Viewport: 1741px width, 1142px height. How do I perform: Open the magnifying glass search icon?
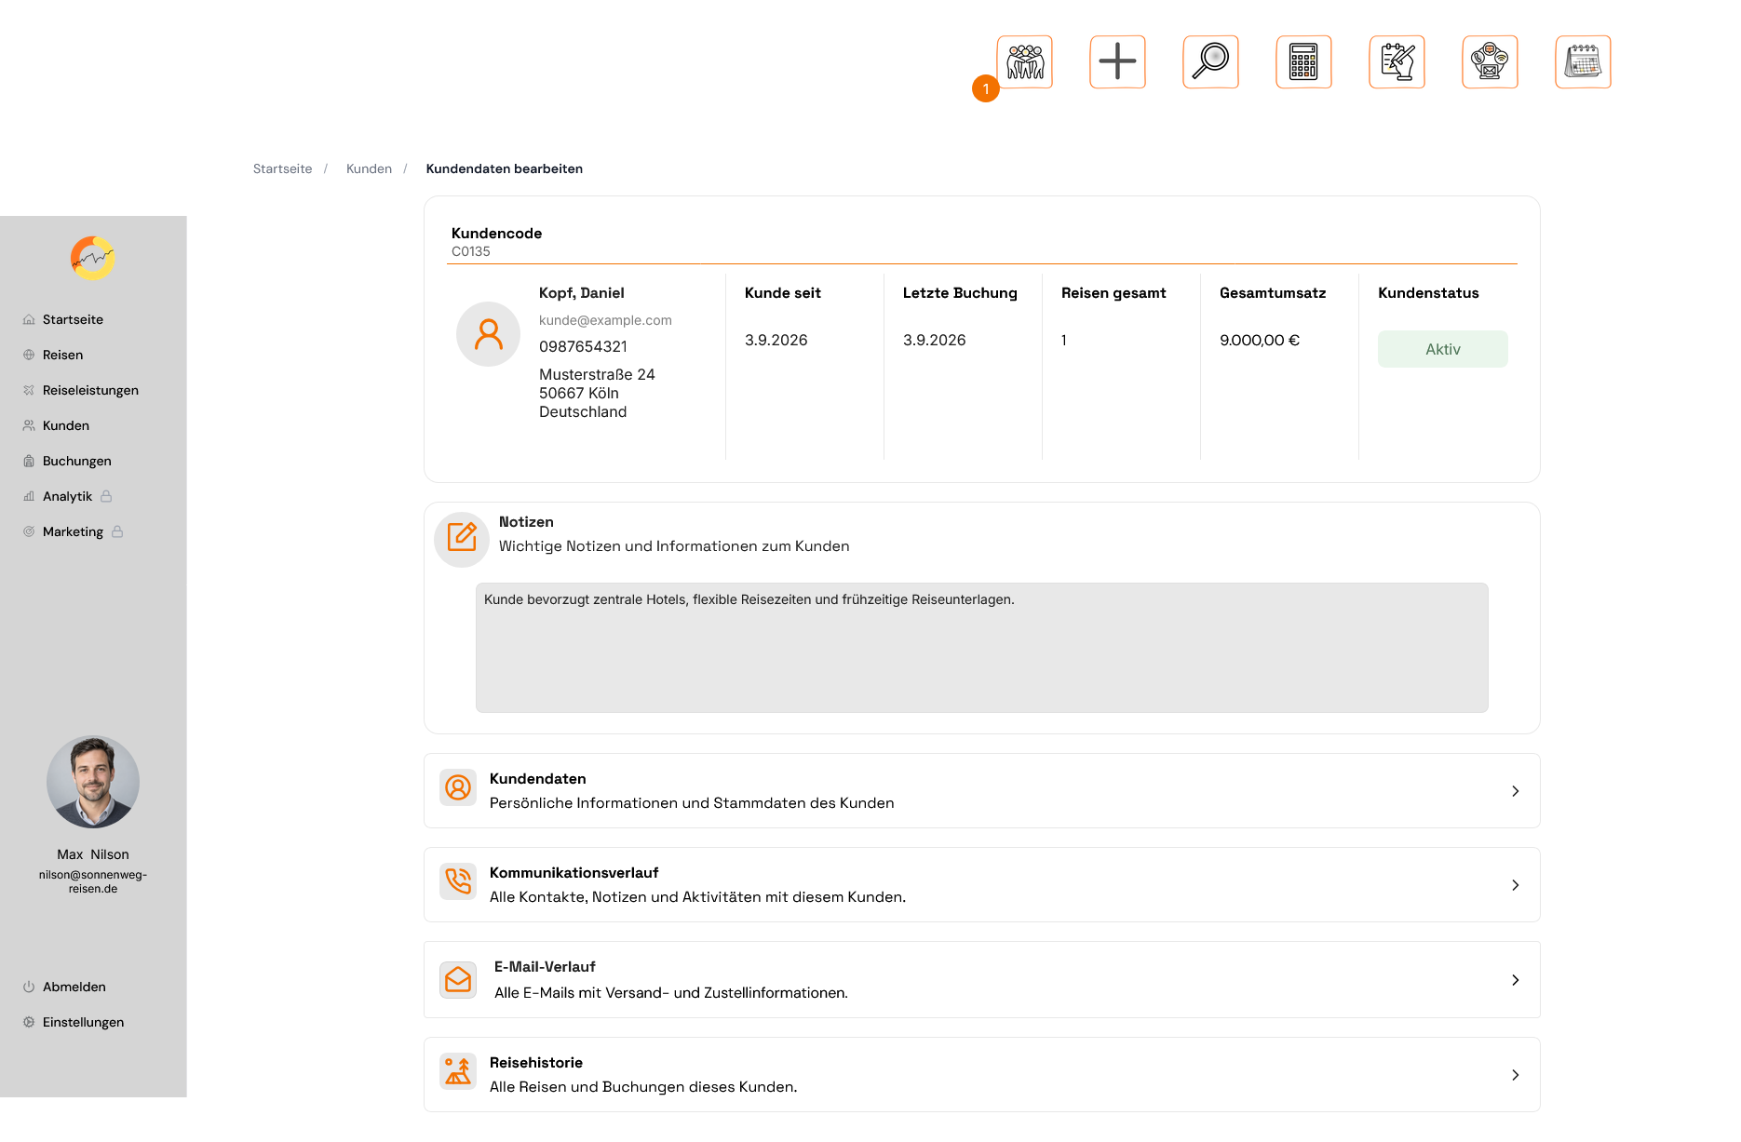point(1210,62)
